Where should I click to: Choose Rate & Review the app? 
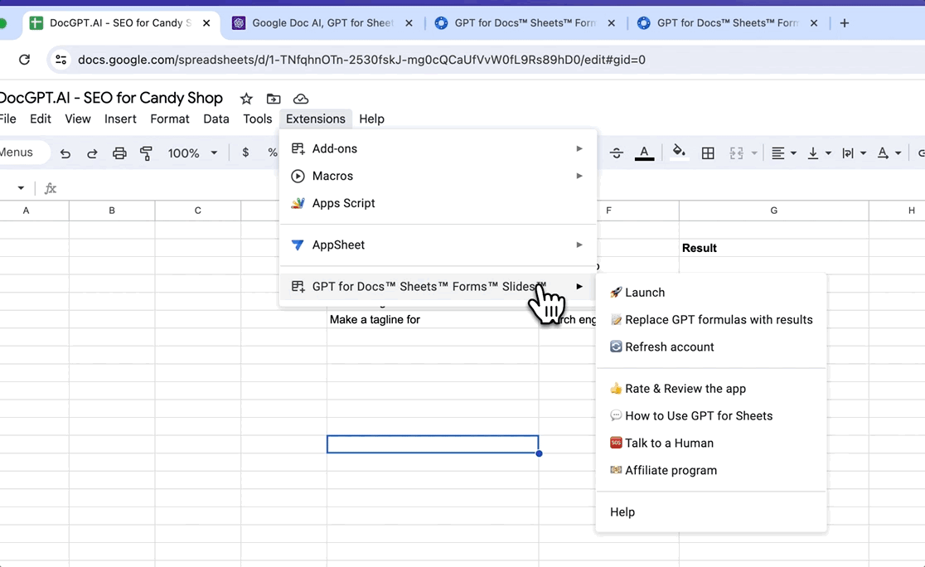click(x=711, y=389)
